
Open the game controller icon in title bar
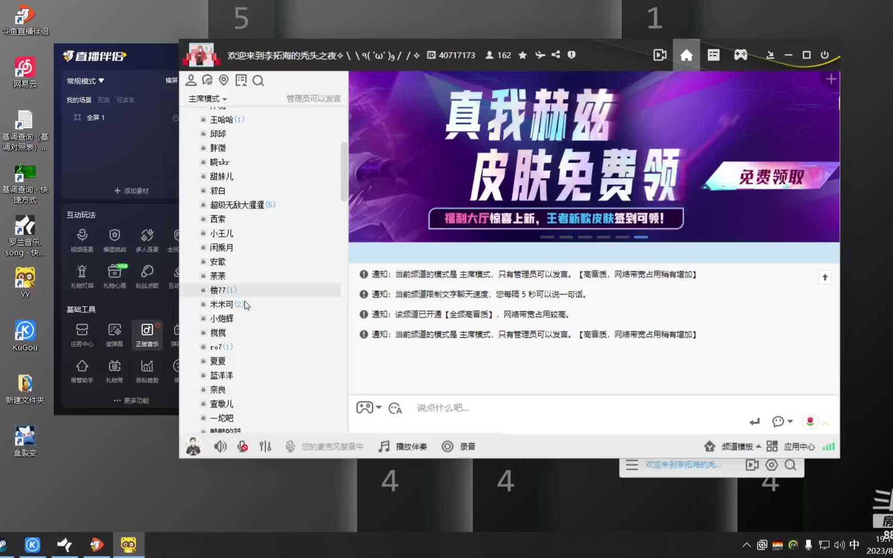coord(741,55)
